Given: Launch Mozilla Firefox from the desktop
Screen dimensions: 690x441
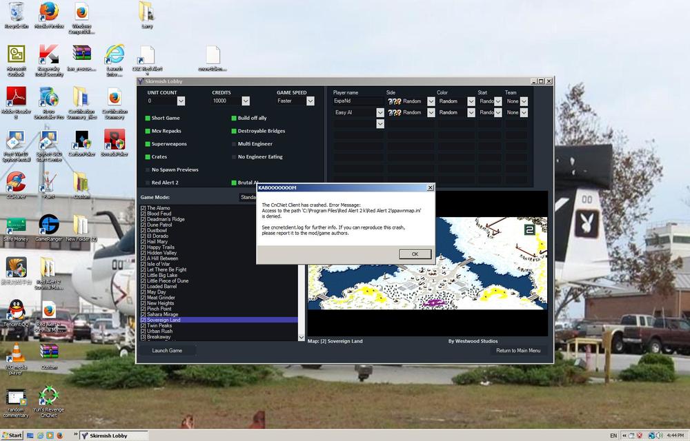Looking at the screenshot, I should (49, 15).
